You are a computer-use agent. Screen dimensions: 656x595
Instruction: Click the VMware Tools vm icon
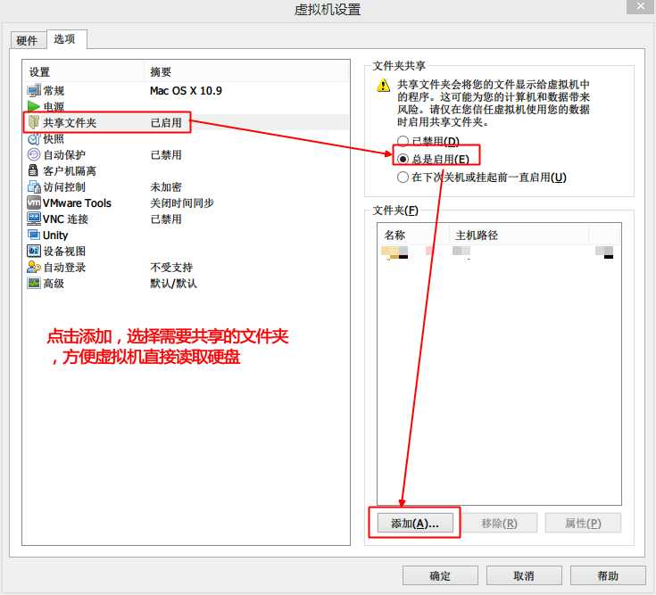pyautogui.click(x=34, y=202)
